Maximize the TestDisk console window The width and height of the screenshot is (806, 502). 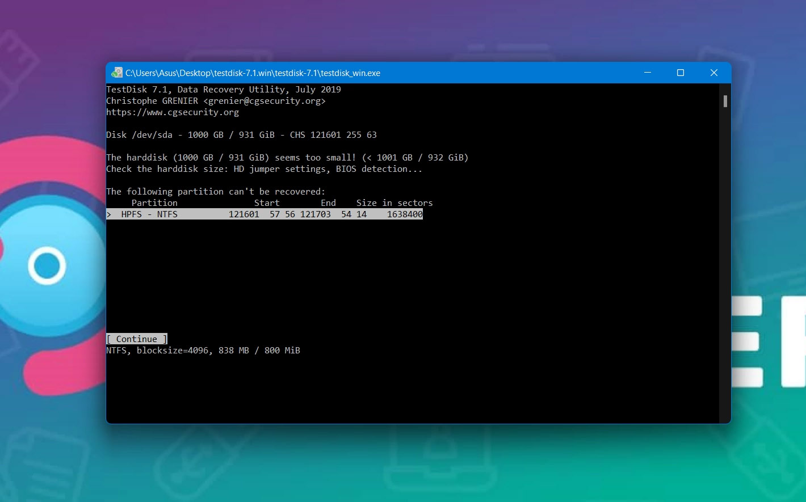pyautogui.click(x=681, y=73)
